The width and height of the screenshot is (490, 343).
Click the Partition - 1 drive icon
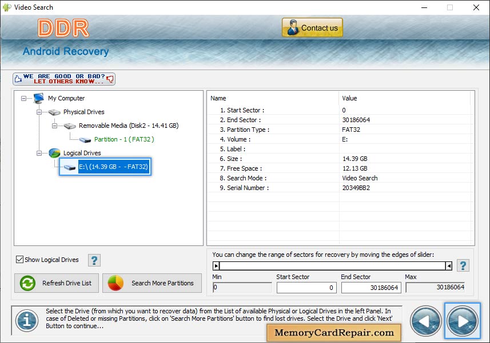[85, 140]
